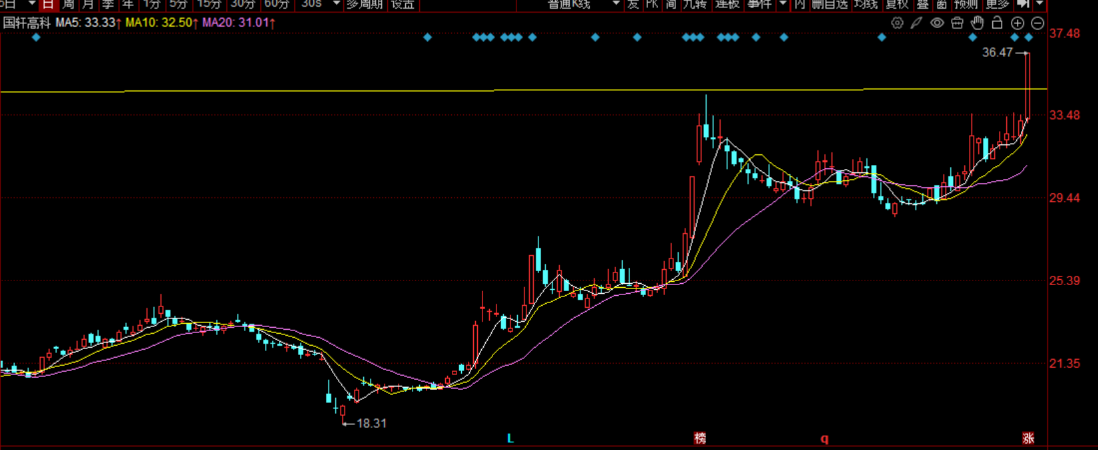
Task: Expand dropdown arrow next to 30s
Action: click(337, 4)
